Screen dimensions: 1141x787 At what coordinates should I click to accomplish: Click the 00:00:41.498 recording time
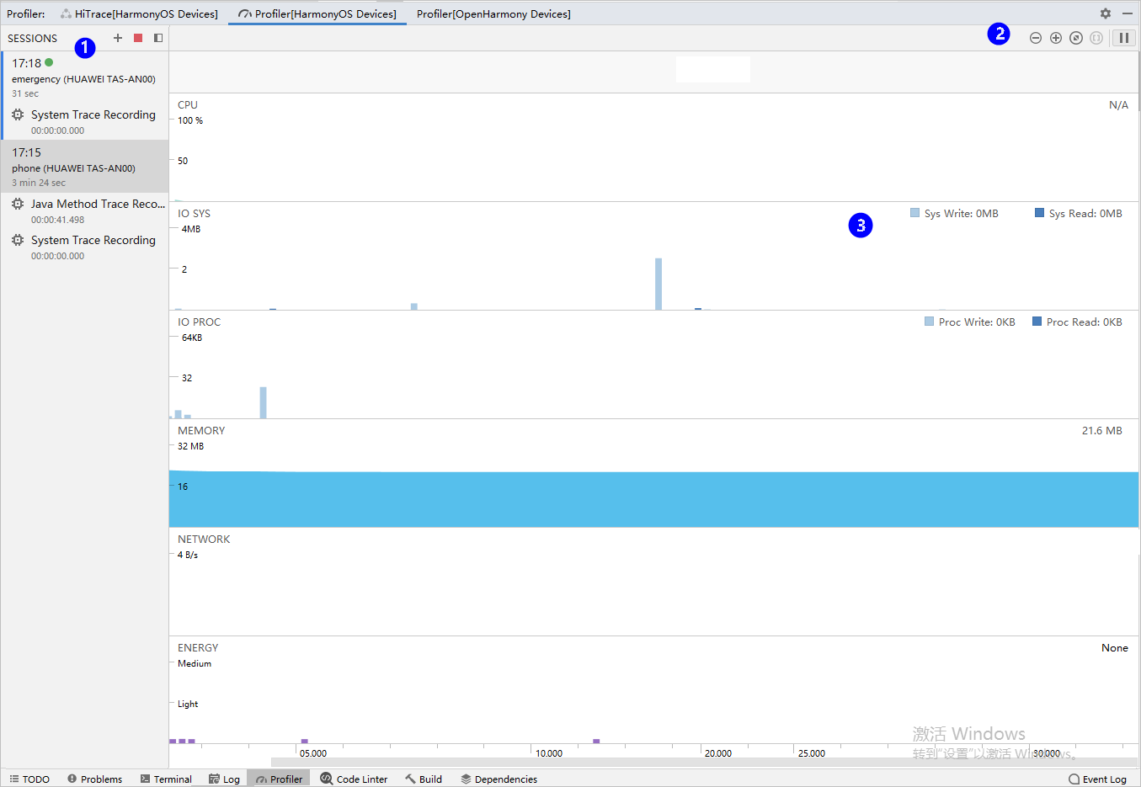click(58, 220)
